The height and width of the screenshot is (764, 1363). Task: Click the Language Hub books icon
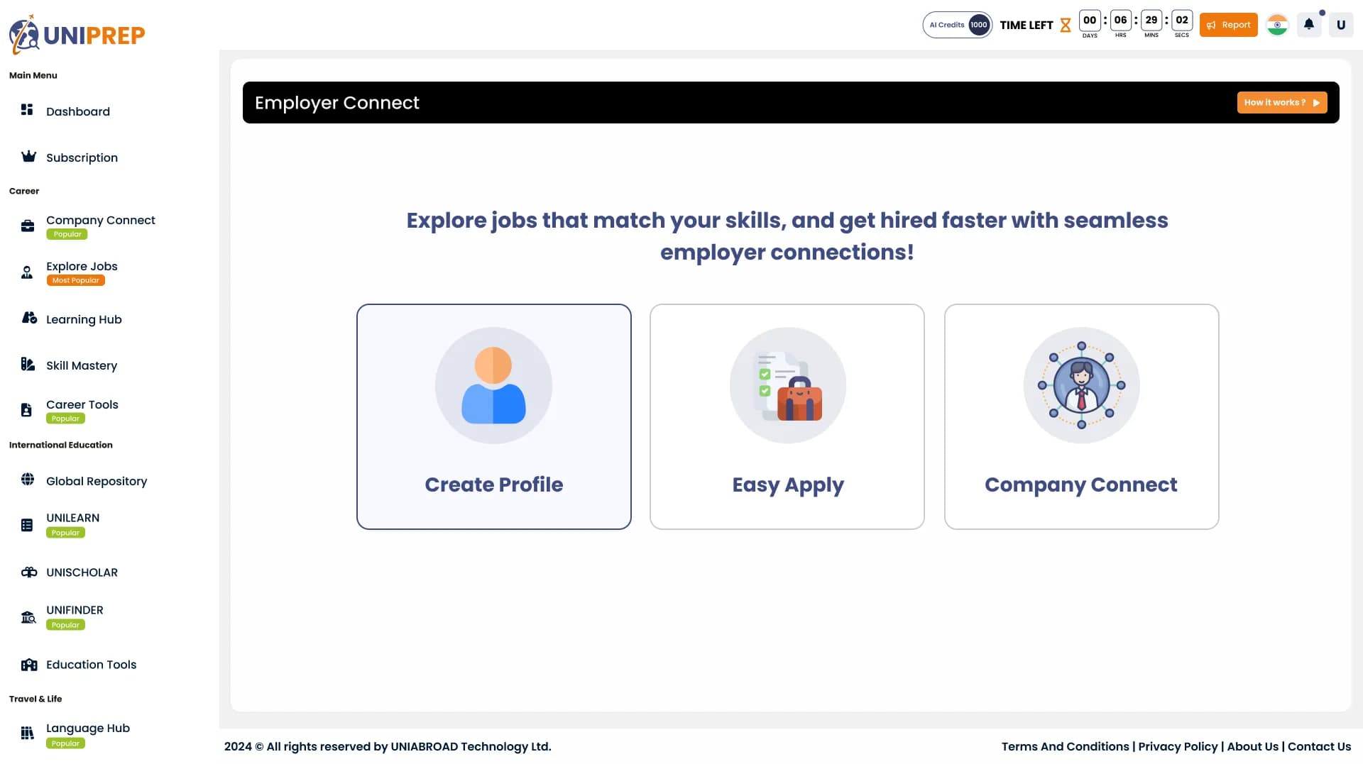(27, 733)
